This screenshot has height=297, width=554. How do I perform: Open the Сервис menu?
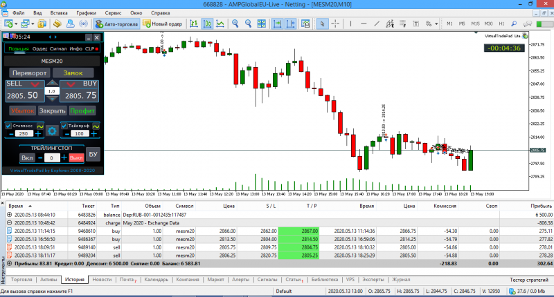click(113, 12)
